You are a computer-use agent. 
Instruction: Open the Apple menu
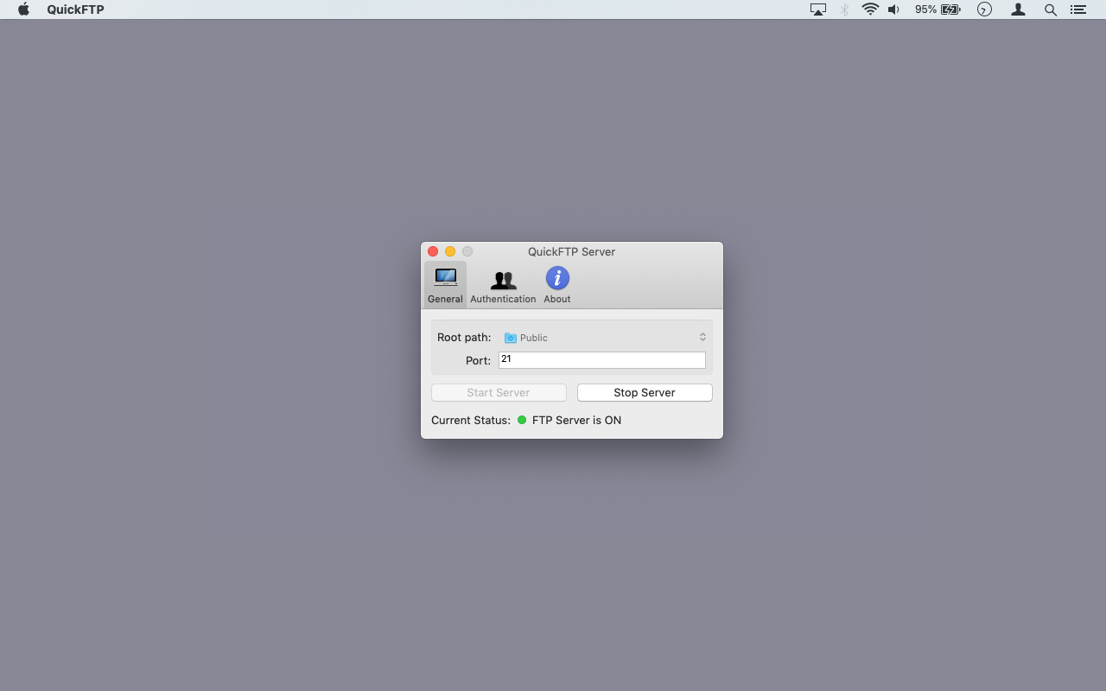click(x=23, y=10)
